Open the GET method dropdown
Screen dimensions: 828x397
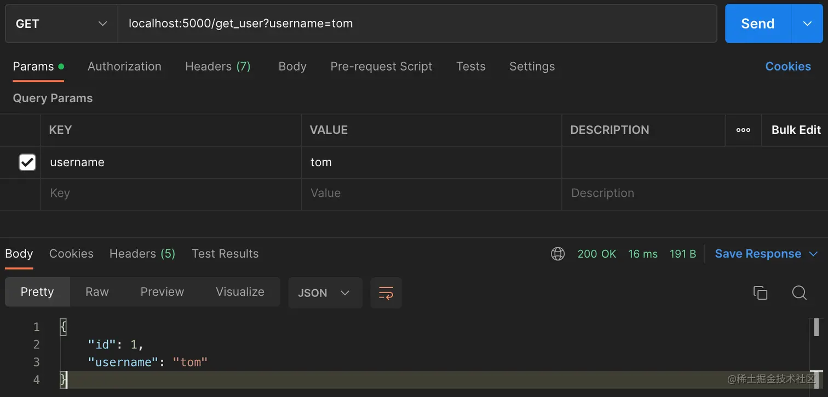pos(61,24)
